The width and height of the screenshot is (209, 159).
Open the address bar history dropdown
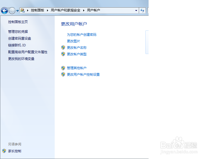click(136, 11)
